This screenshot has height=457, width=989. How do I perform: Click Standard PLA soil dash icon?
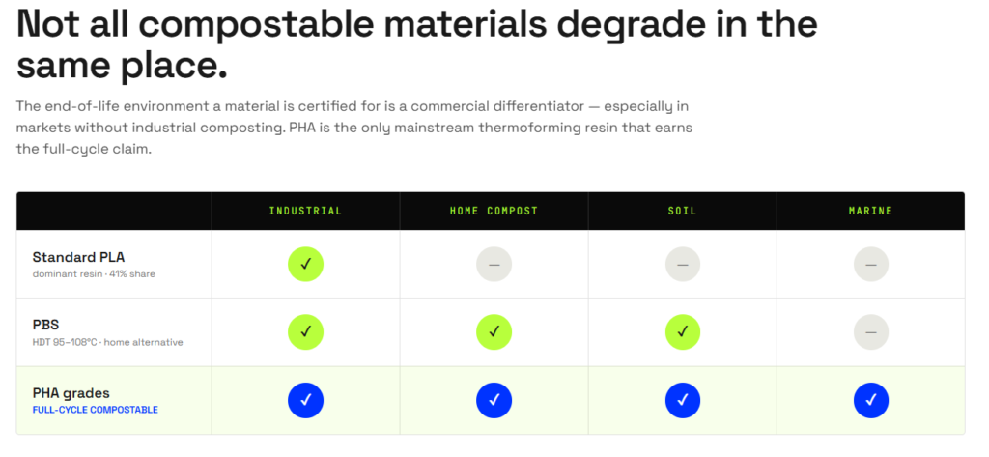(683, 265)
